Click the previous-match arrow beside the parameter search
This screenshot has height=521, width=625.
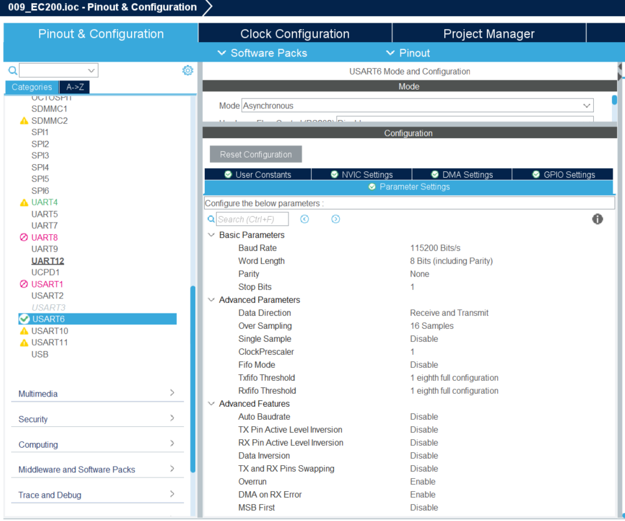304,219
